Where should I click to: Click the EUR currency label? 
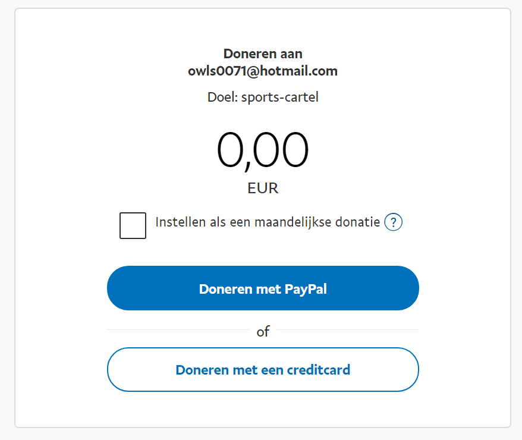263,188
